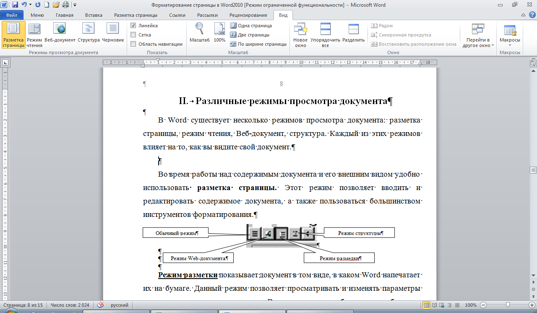Viewport: 537px width, 313px height.
Task: Select full screen reading icon in status bar
Action: [434, 305]
